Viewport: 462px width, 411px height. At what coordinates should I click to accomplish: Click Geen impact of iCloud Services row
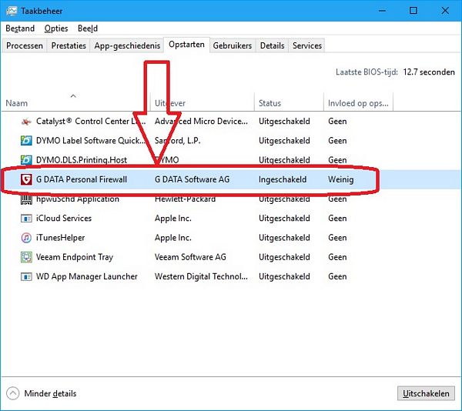(337, 218)
